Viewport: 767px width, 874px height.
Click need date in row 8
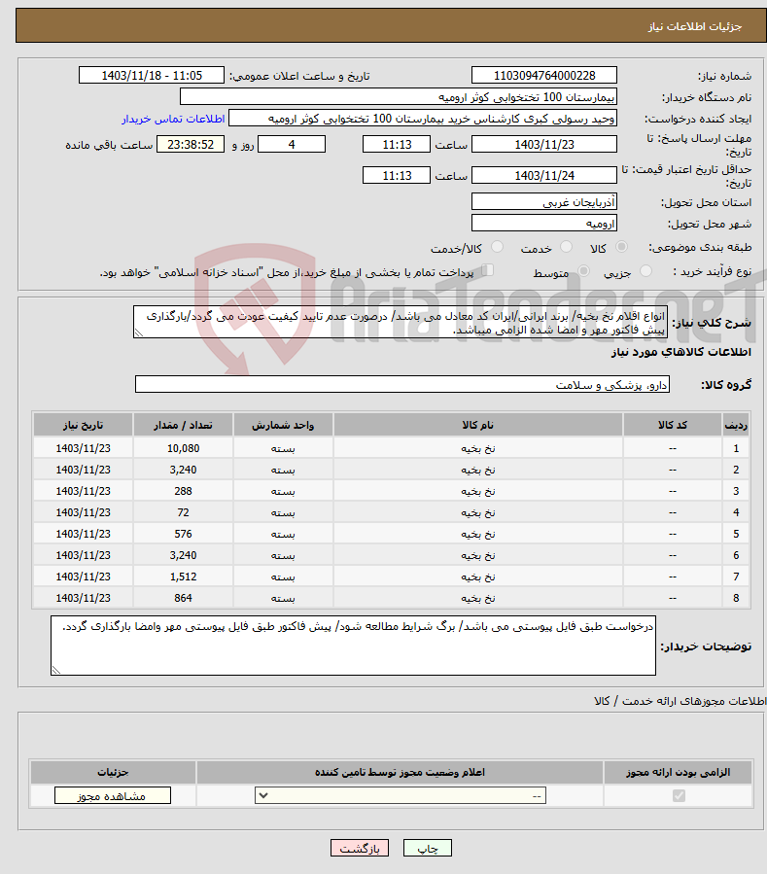click(83, 598)
